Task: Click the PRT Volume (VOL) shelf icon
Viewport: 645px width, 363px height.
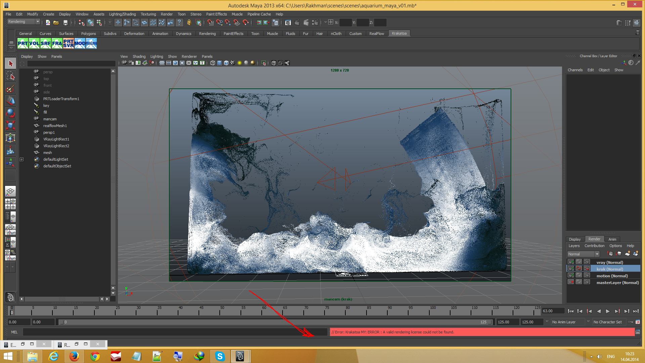Action: coord(34,43)
